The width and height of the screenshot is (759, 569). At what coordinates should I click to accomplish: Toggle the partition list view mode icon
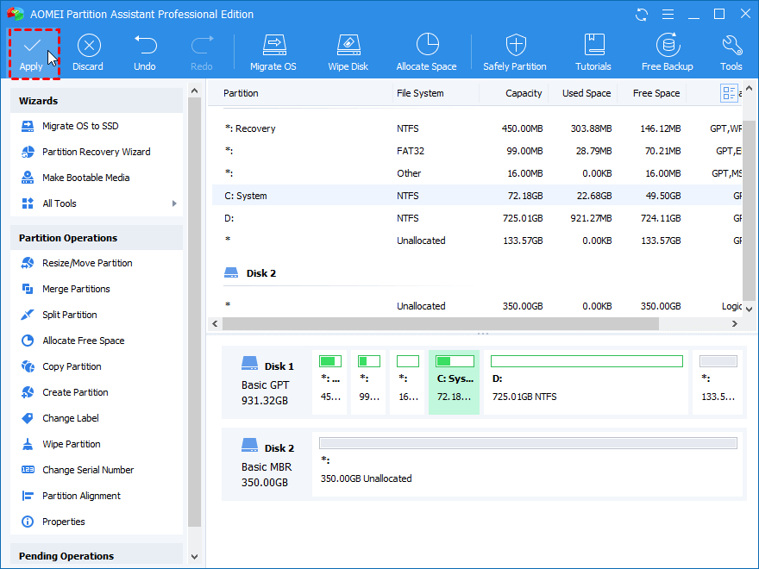click(x=729, y=93)
